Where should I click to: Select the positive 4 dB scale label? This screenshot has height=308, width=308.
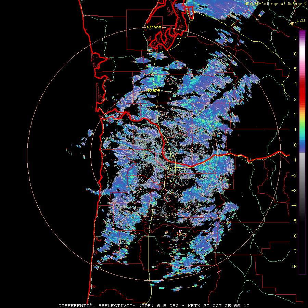(x=295, y=84)
